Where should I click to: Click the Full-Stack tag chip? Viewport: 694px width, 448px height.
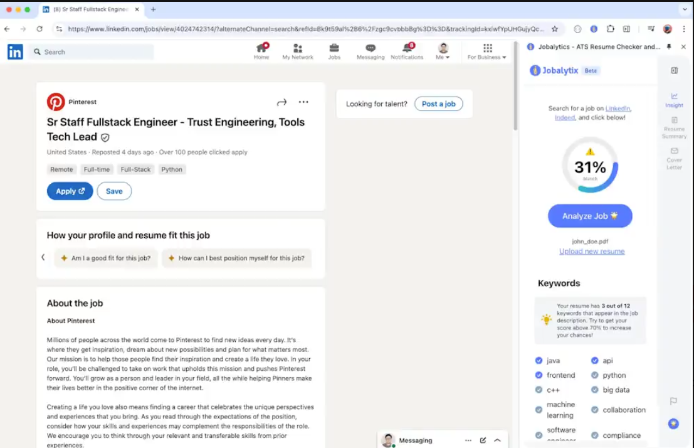[135, 169]
